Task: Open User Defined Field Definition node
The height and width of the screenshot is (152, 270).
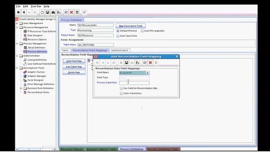Action: point(42,64)
